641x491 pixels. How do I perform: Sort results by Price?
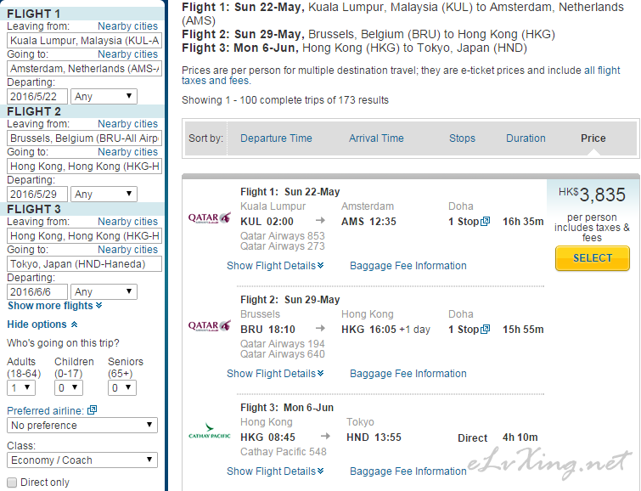click(593, 138)
